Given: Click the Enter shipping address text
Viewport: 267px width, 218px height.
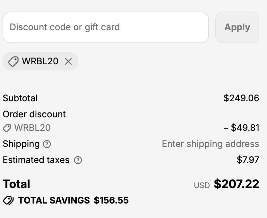Looking at the screenshot, I should click(211, 144).
